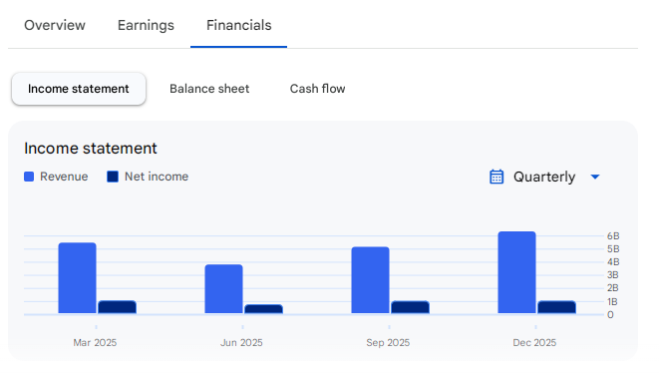
Task: Select the Dec 2025 net income bar
Action: 557,307
